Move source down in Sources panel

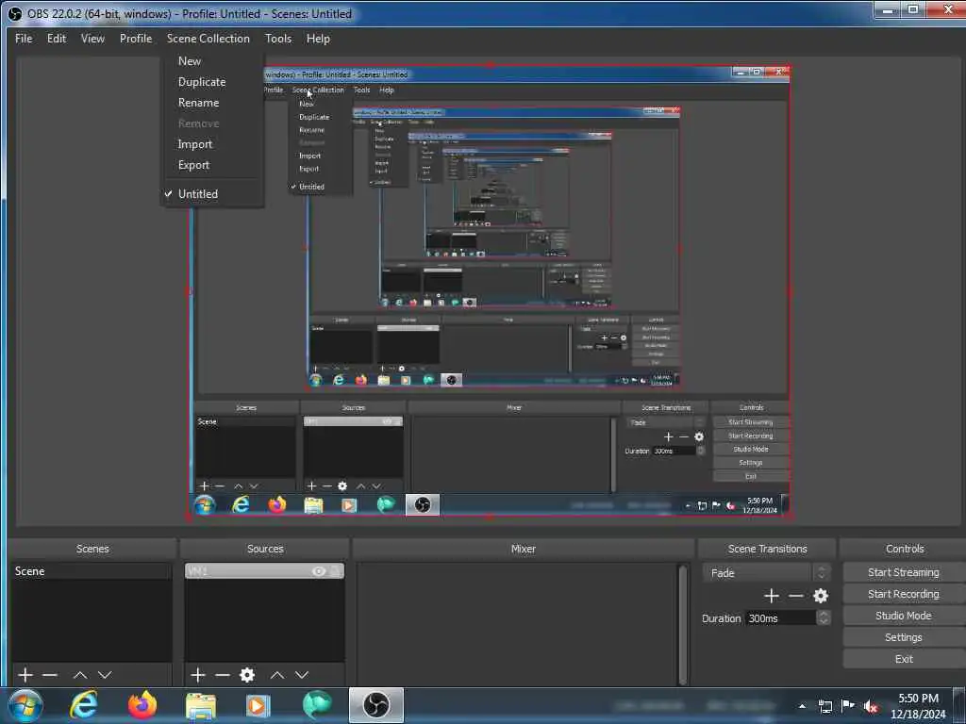tap(302, 675)
